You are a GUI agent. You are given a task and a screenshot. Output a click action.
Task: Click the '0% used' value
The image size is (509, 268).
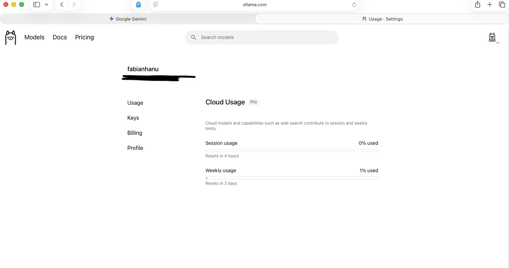[x=368, y=143]
